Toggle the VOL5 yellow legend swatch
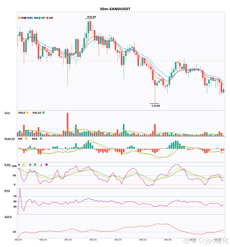Viewport: 230px width, 247px height. click(x=27, y=113)
